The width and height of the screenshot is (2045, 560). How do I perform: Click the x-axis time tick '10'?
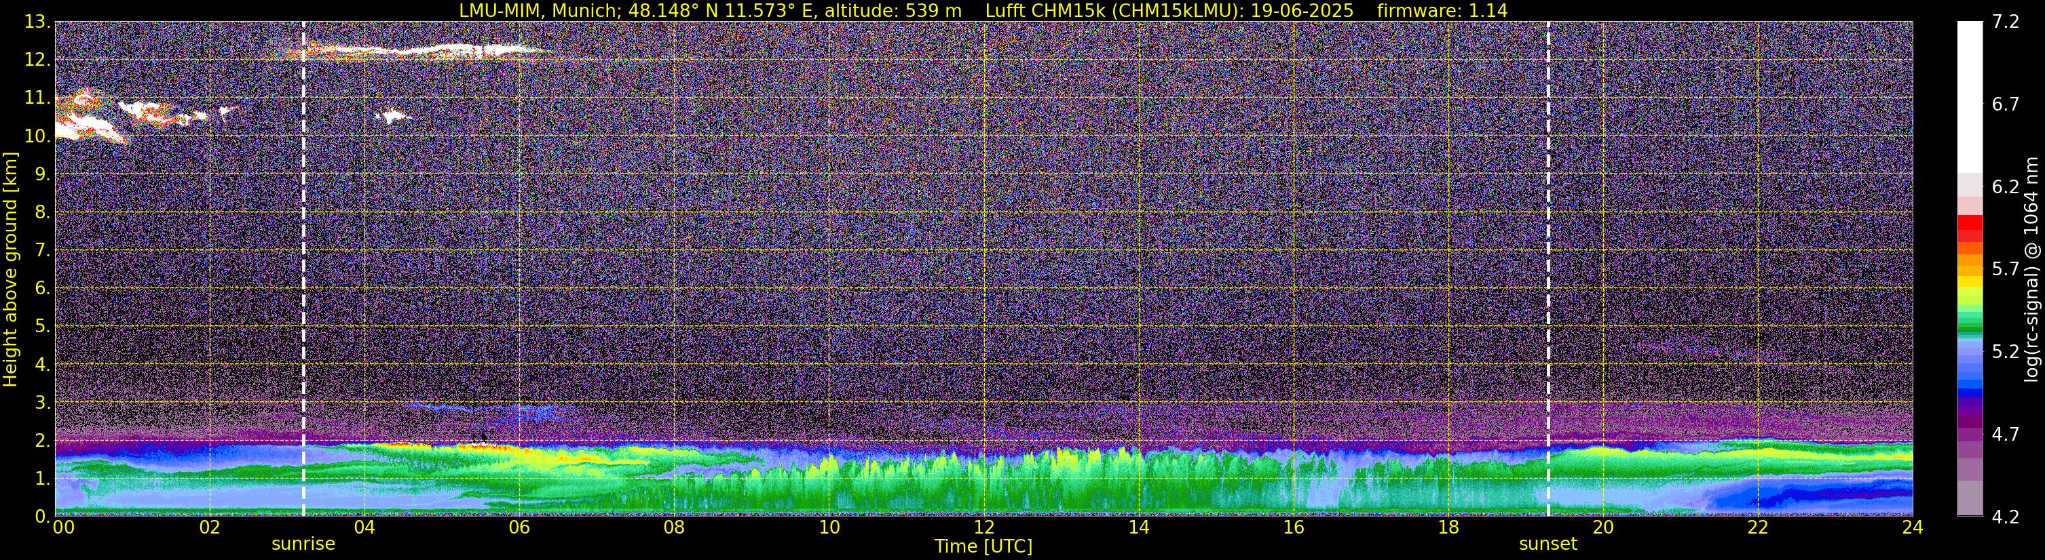(x=829, y=527)
